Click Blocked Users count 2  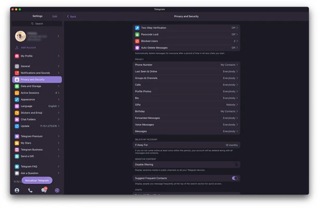234,41
